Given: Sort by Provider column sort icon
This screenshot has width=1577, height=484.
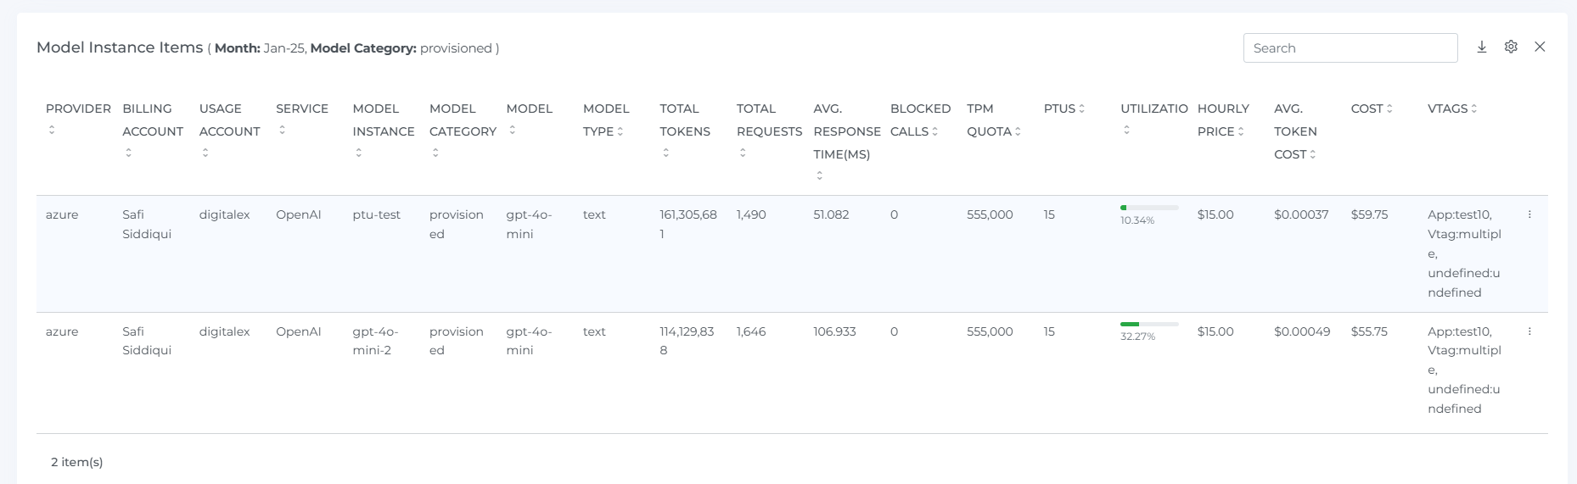Looking at the screenshot, I should tap(52, 130).
